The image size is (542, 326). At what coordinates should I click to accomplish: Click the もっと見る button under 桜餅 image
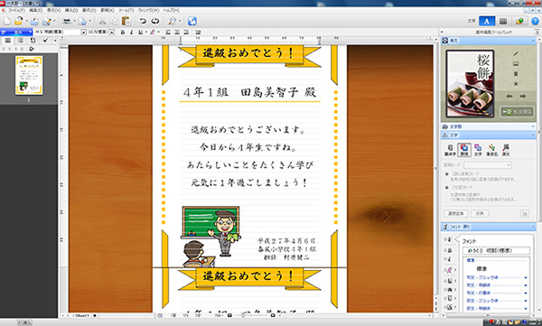517,112
